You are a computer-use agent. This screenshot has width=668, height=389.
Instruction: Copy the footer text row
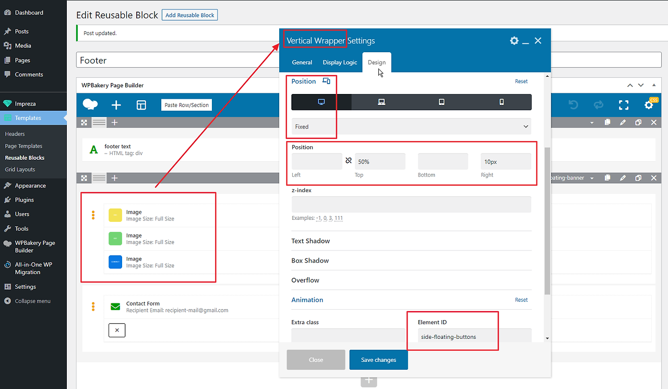607,122
